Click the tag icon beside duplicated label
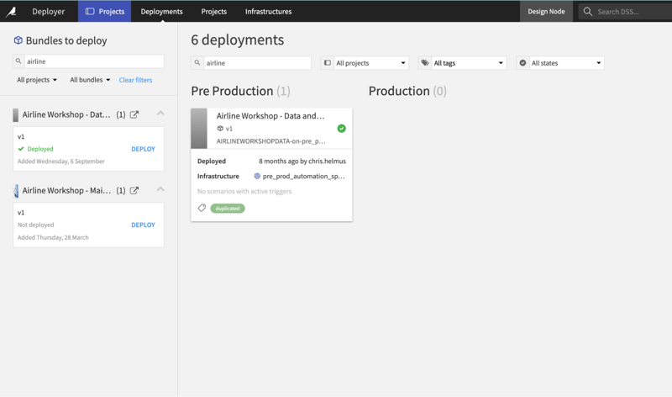The width and height of the screenshot is (672, 397). pos(202,208)
